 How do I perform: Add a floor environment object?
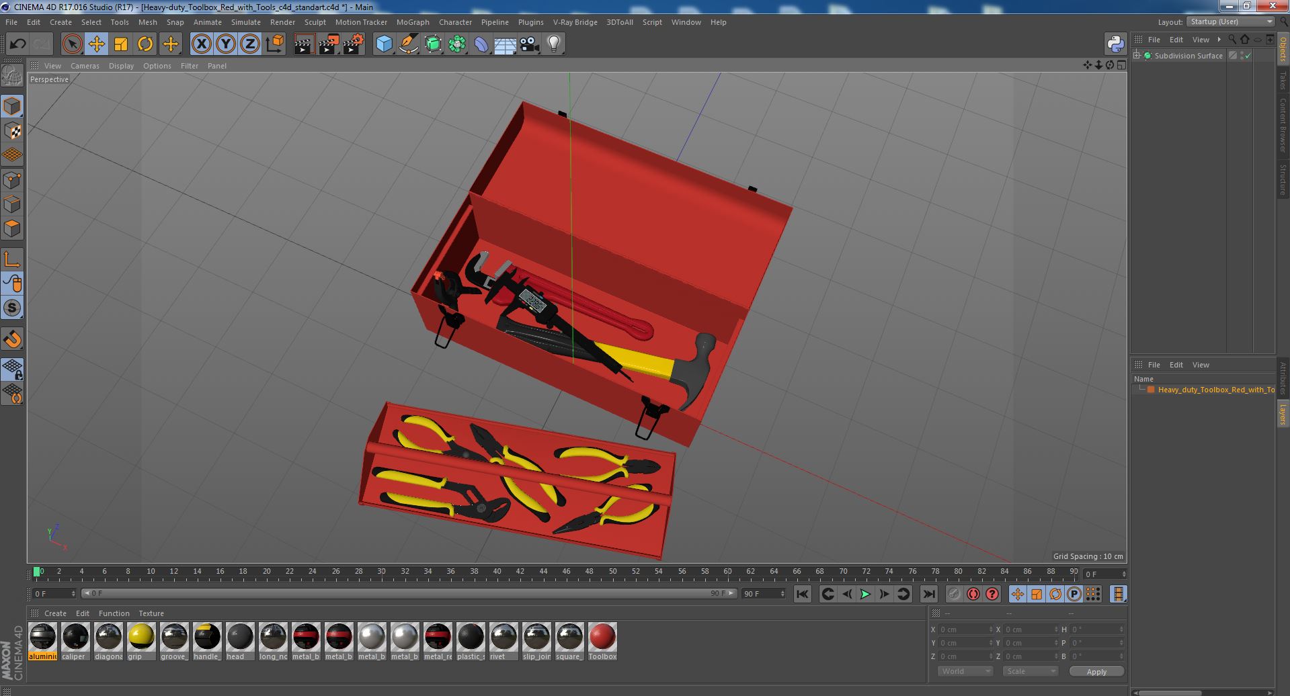click(505, 44)
